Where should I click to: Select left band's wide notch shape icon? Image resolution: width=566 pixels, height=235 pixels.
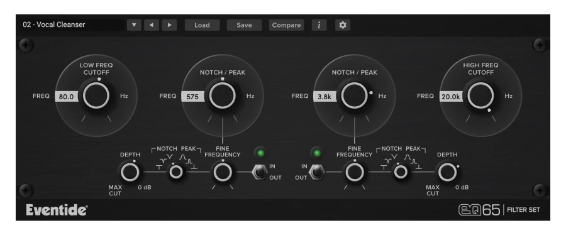pos(170,157)
